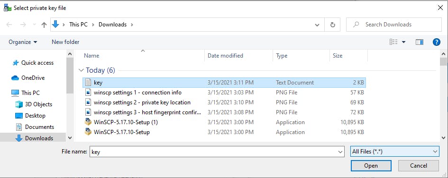Viewport: 448px width, 178px height.
Task: Open address bar previous locations dropdown
Action: pos(317,25)
